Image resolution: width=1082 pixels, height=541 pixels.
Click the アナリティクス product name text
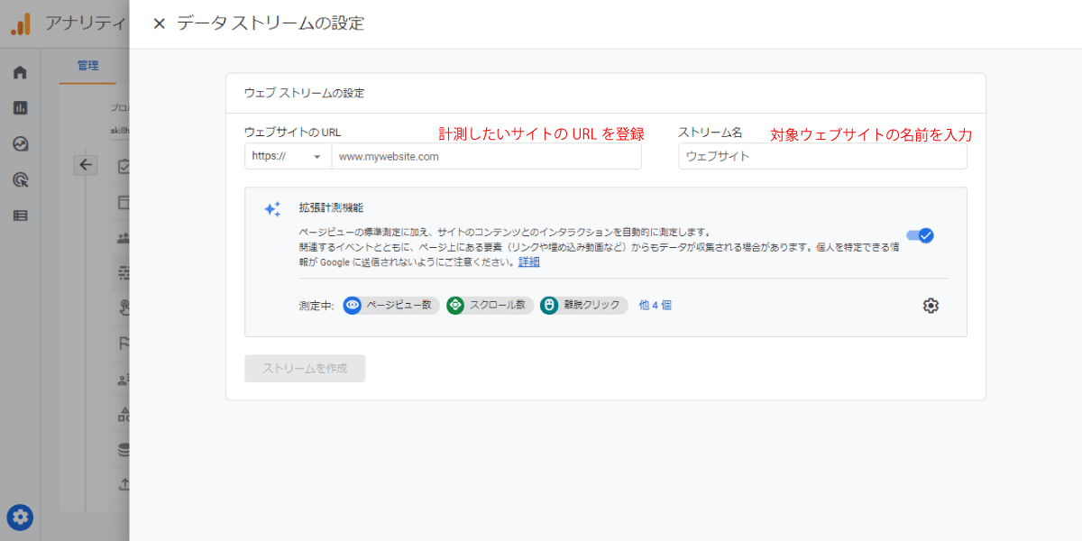click(86, 23)
